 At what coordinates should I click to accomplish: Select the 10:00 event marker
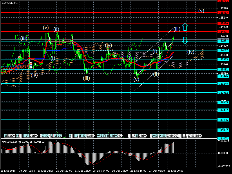pos(155,135)
